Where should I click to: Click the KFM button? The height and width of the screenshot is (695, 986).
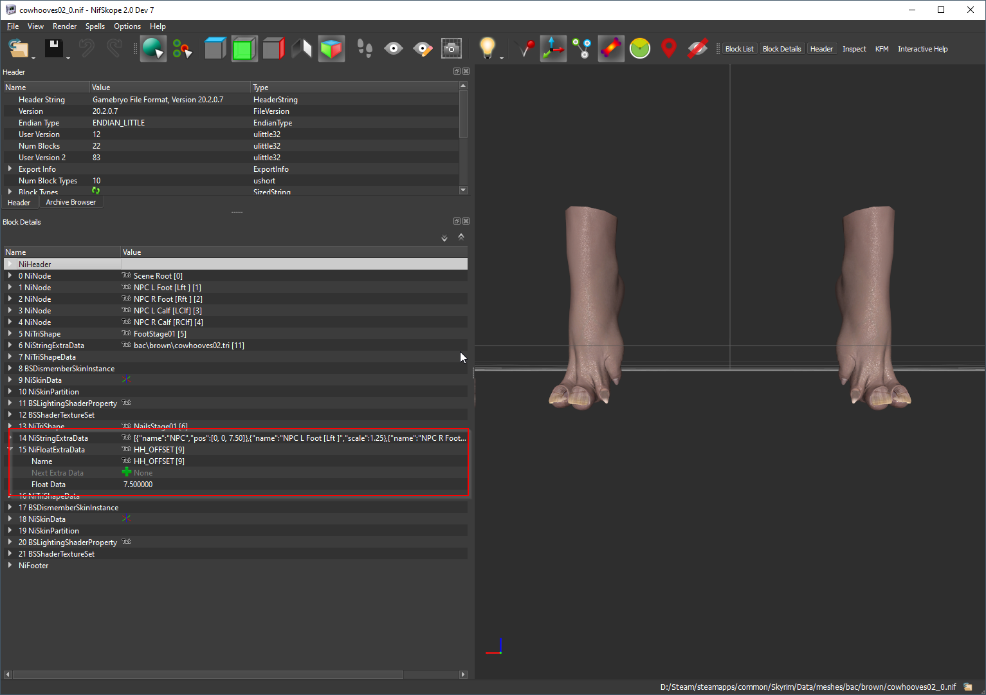[882, 49]
